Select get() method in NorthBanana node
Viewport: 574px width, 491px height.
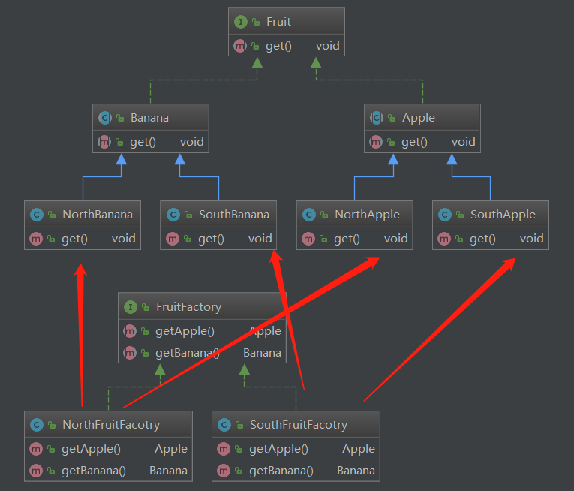[x=74, y=239]
